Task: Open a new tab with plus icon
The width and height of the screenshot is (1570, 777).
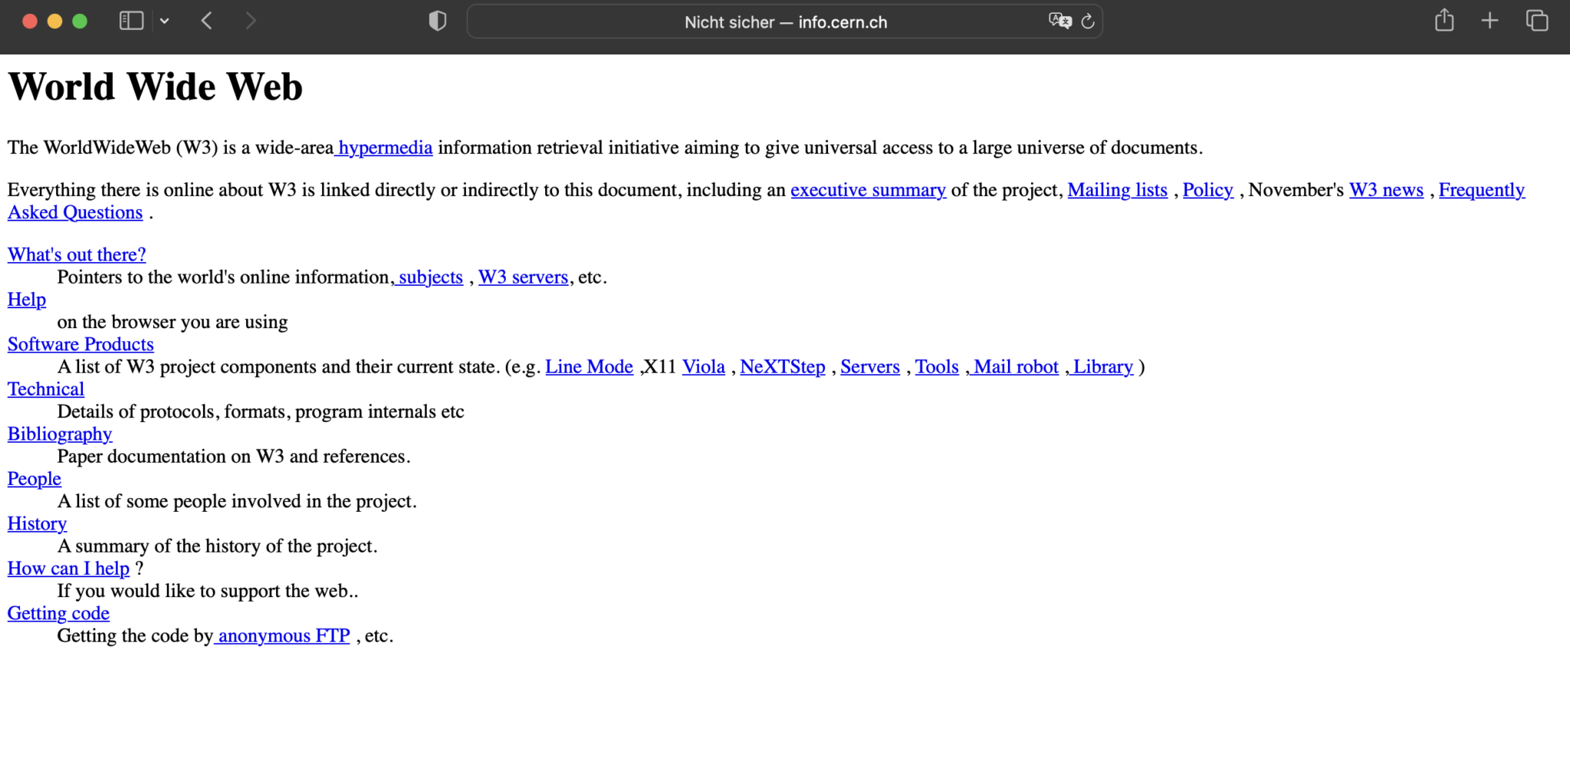Action: click(1490, 21)
